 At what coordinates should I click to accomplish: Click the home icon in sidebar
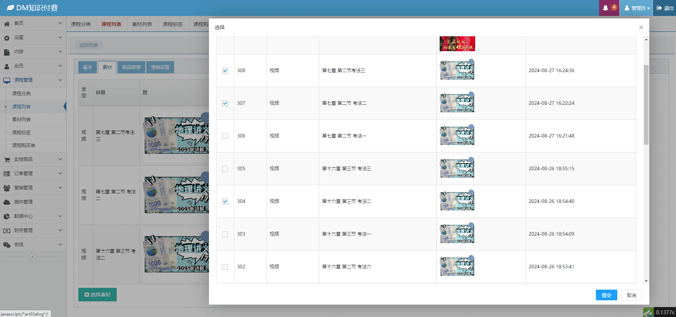pyautogui.click(x=7, y=23)
